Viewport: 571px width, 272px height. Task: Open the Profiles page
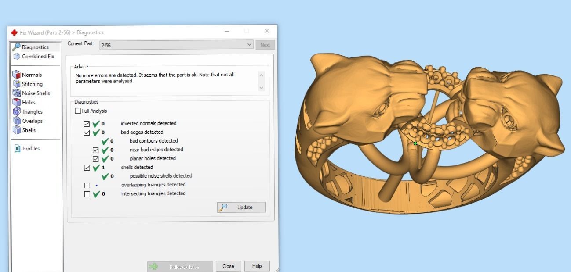tap(31, 148)
